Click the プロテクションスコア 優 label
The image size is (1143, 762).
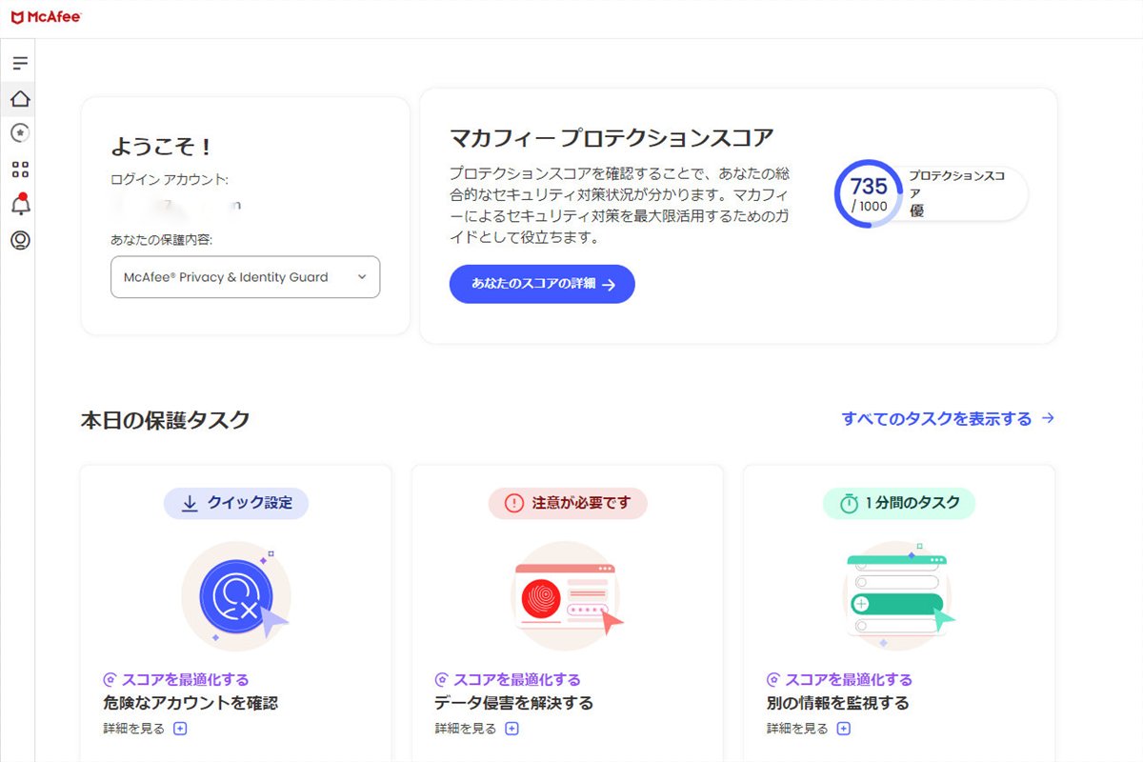tap(955, 193)
